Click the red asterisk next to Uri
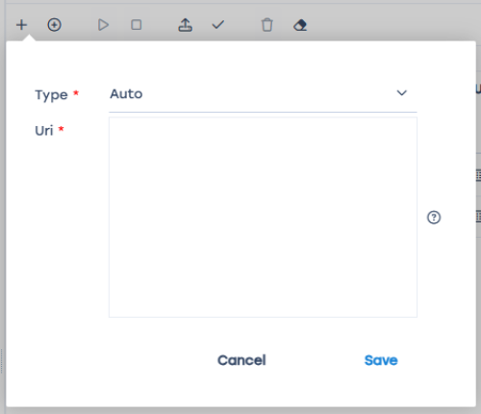 61,129
